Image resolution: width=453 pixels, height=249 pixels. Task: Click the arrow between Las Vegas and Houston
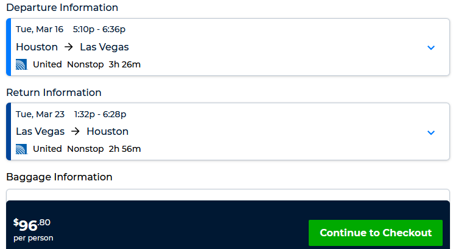click(x=75, y=132)
